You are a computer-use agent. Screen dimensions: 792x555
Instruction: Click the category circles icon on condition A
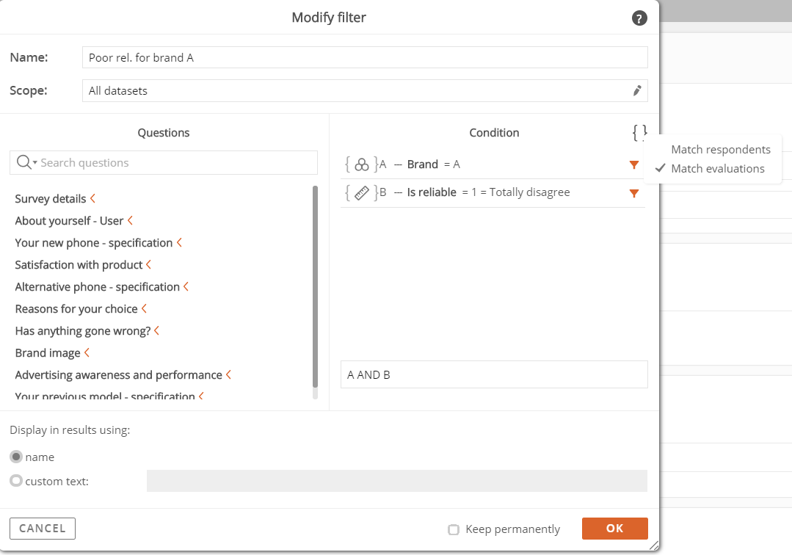[x=361, y=164]
